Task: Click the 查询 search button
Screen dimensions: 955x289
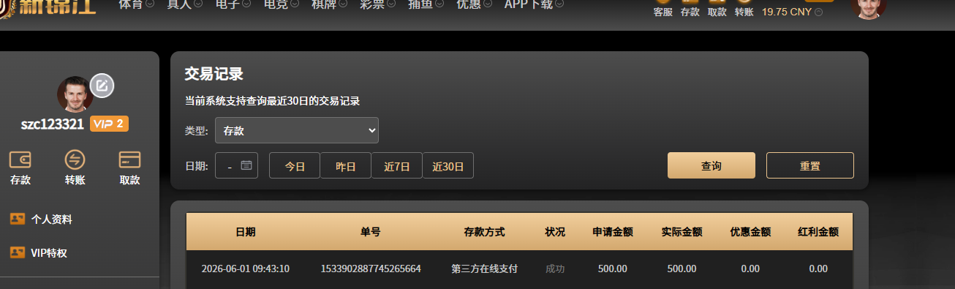Action: click(711, 165)
